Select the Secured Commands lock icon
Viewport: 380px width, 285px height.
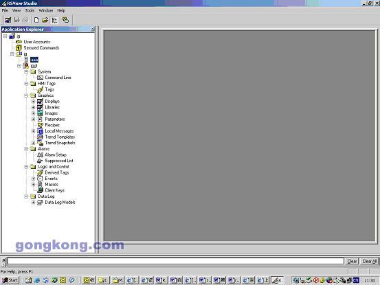[19, 48]
